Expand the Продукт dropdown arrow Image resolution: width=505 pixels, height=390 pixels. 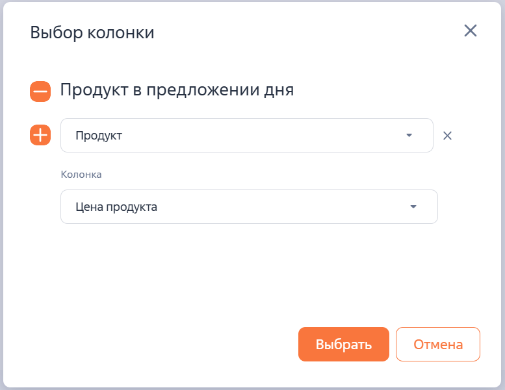409,135
